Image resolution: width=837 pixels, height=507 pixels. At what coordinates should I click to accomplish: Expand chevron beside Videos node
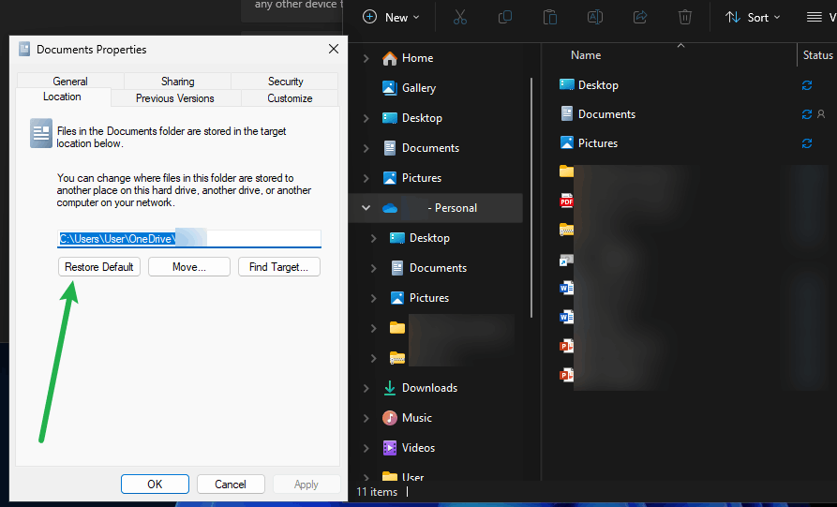(366, 448)
